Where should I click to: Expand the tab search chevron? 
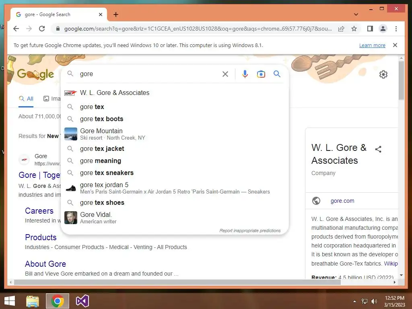click(356, 14)
